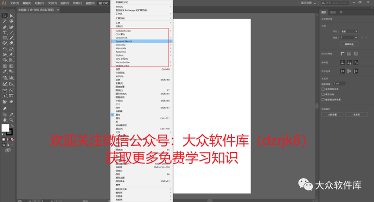The width and height of the screenshot is (374, 202).
Task: Select the Shape Builder tool
Action: click(x=5, y=60)
